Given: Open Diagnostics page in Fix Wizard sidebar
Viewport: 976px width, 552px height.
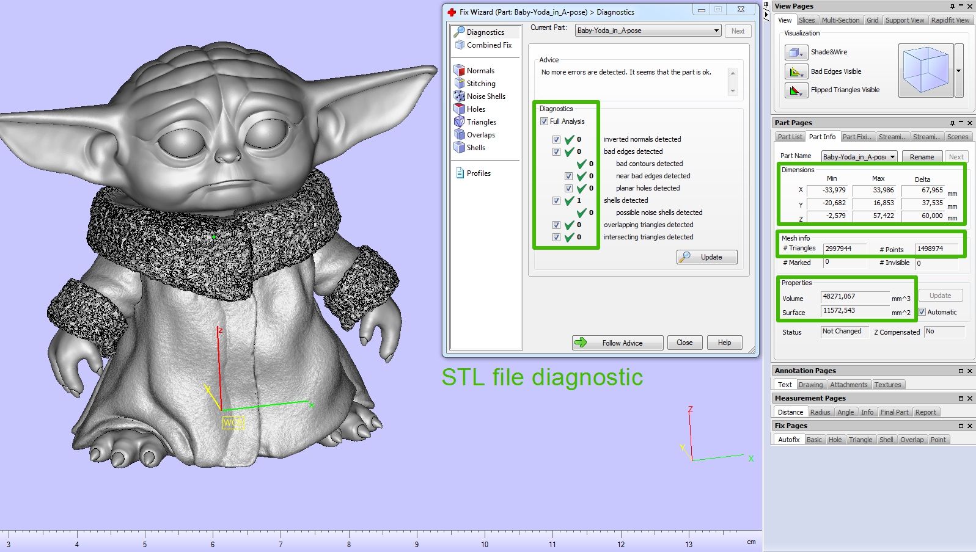Looking at the screenshot, I should 485,32.
